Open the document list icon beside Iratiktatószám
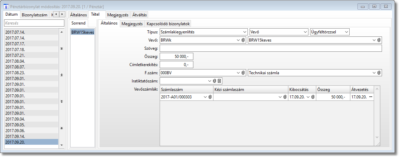 [x=219, y=81]
